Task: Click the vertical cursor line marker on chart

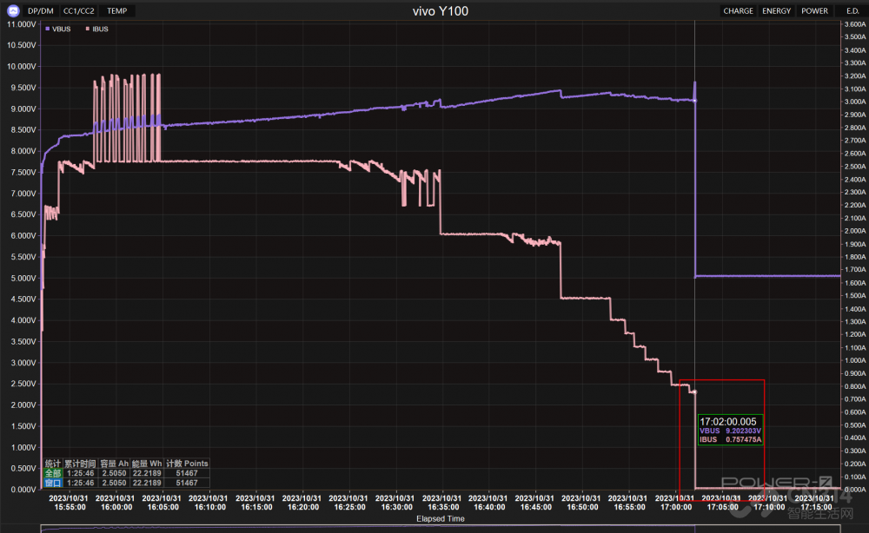Action: (x=695, y=254)
